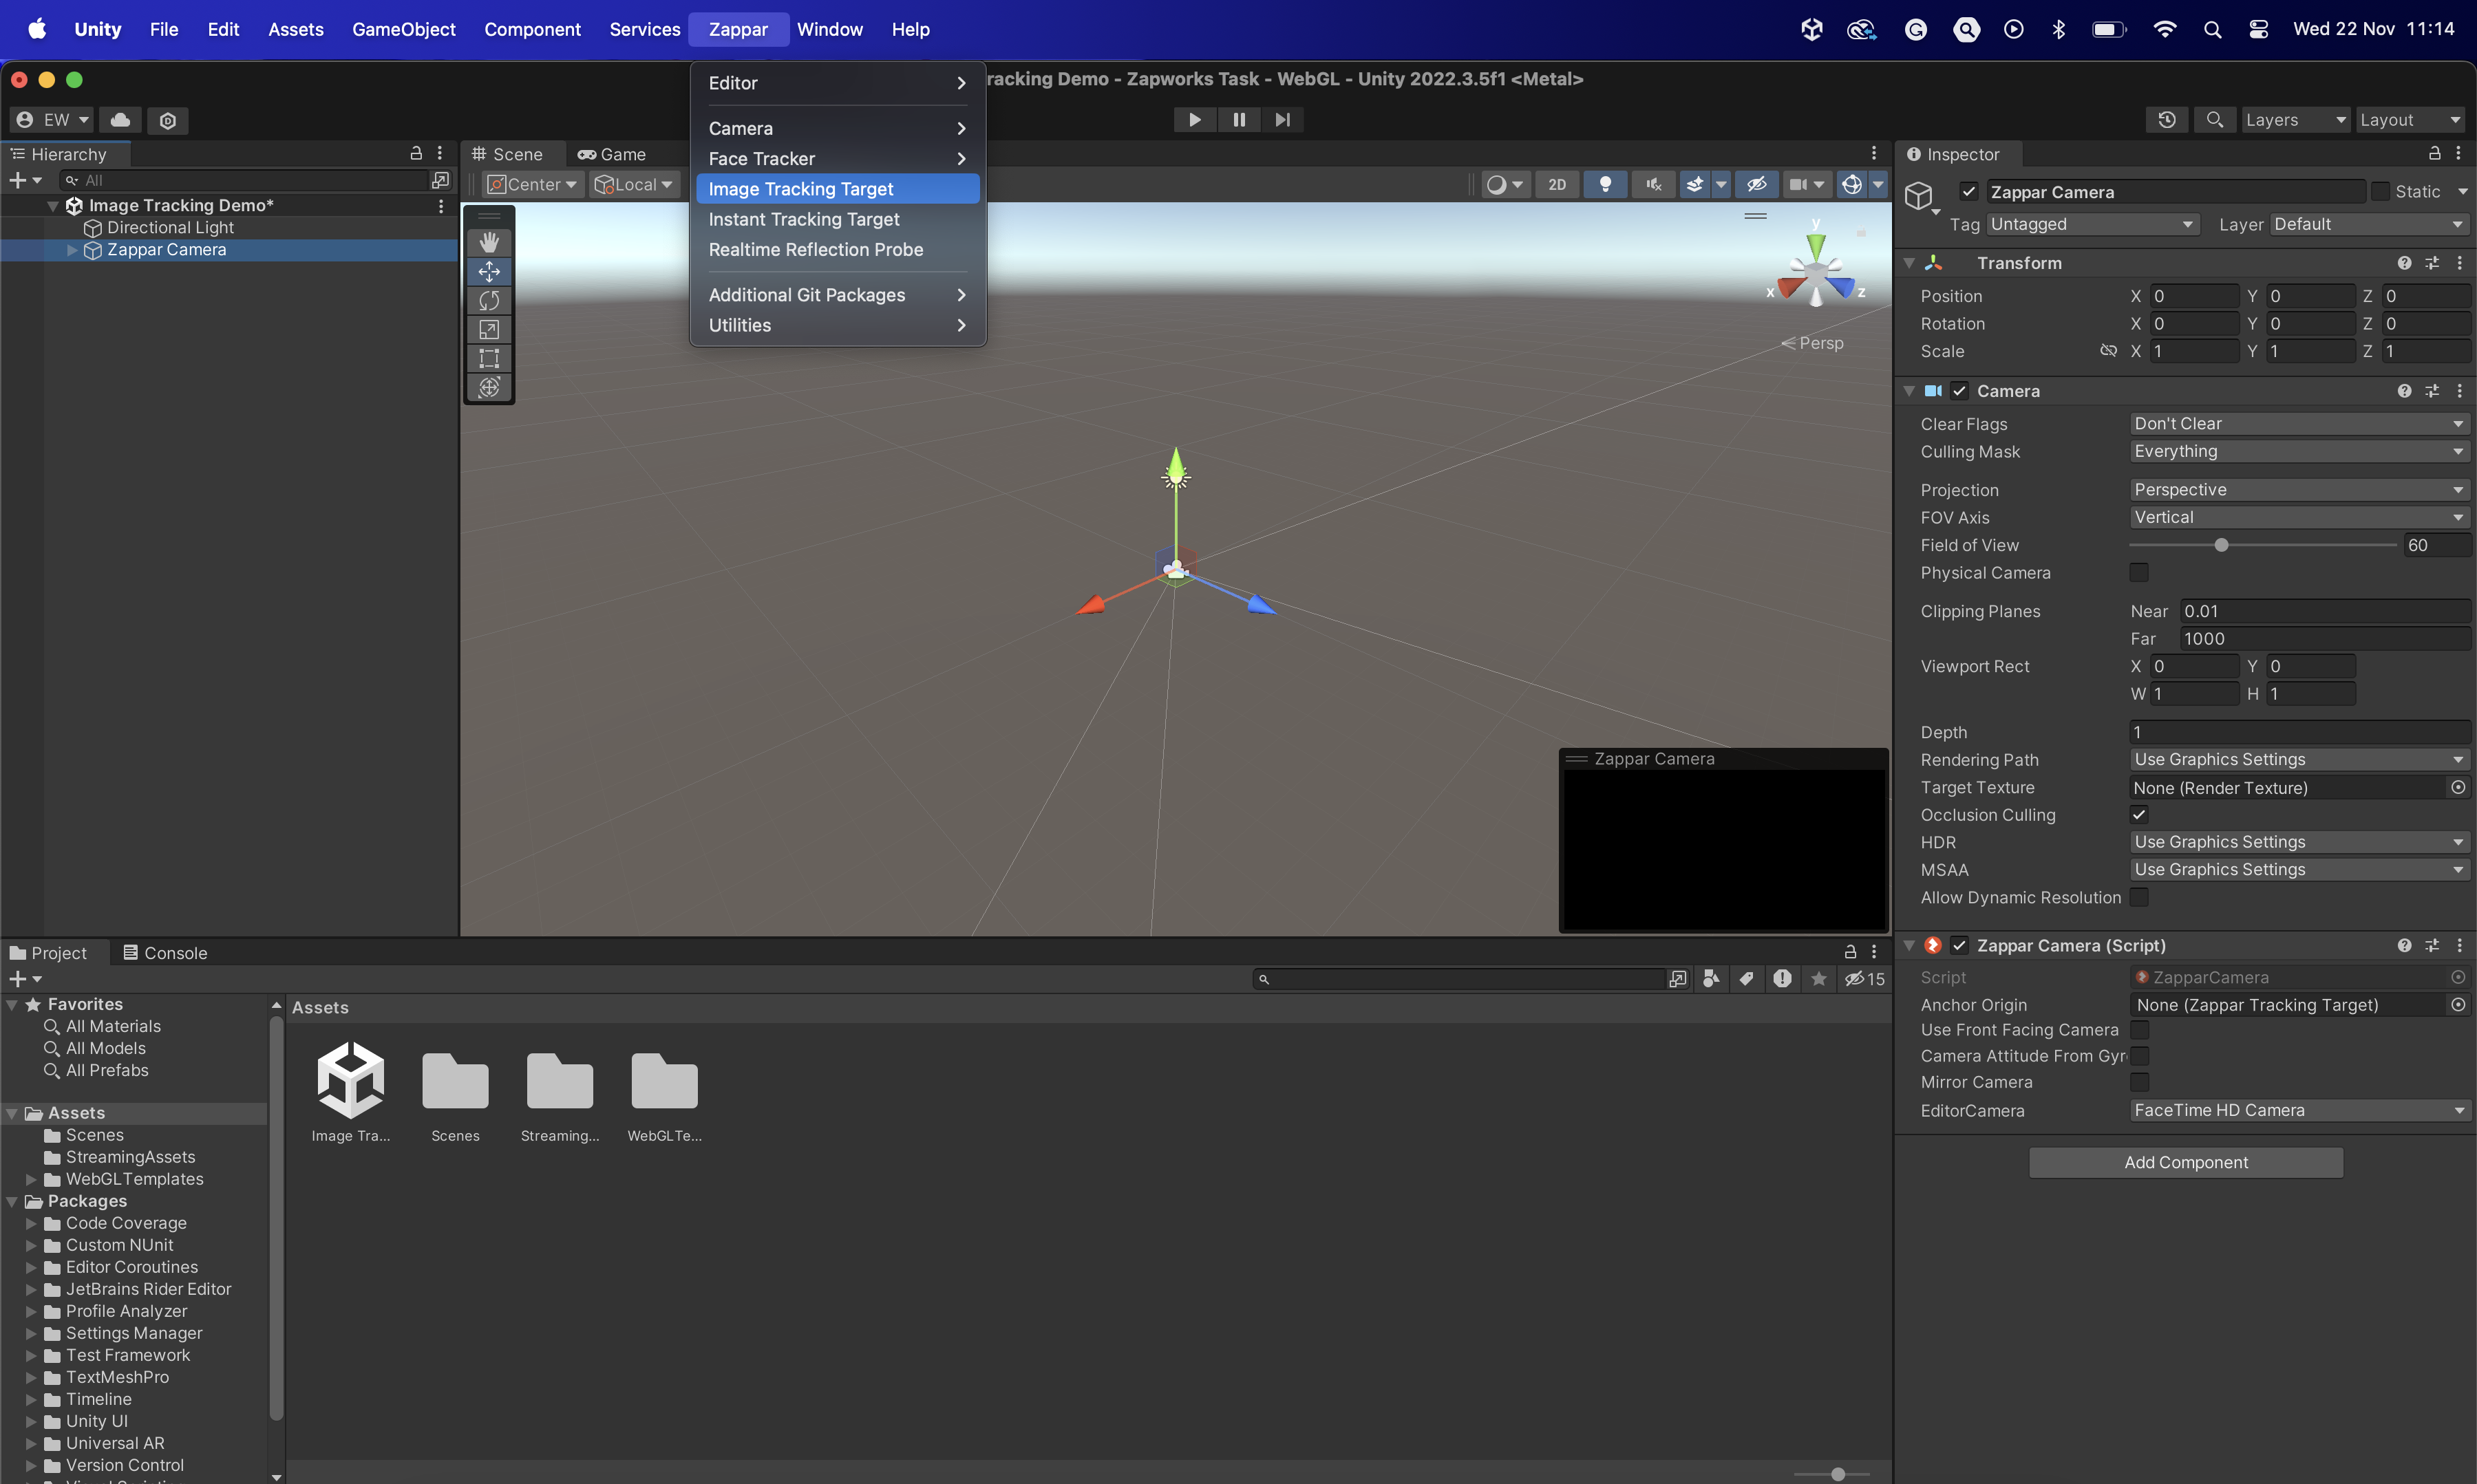Open the Face Tracker submenu
Image resolution: width=2477 pixels, height=1484 pixels.
click(838, 158)
